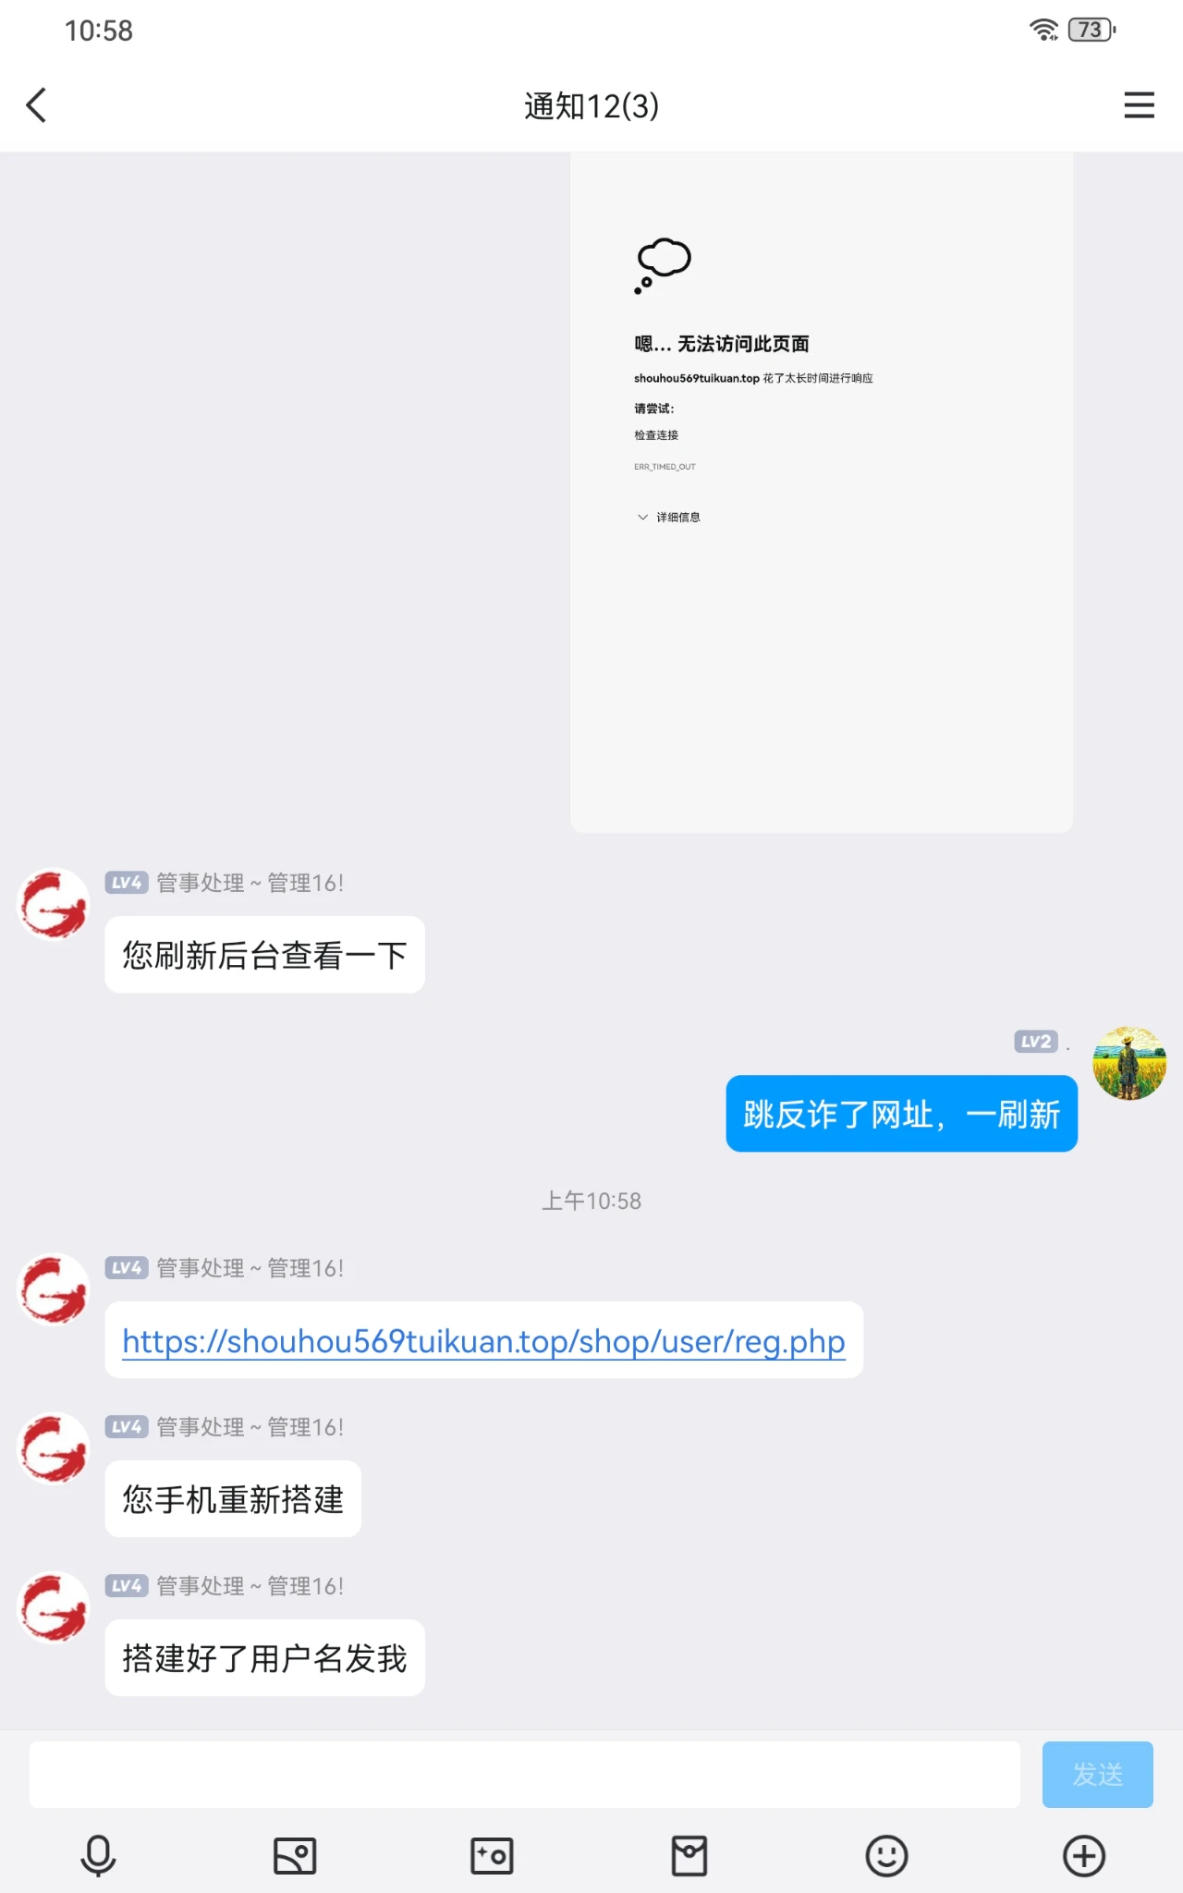Screen dimensions: 1183x1893
Task: Open the hamburger menu of chat
Action: (1139, 105)
